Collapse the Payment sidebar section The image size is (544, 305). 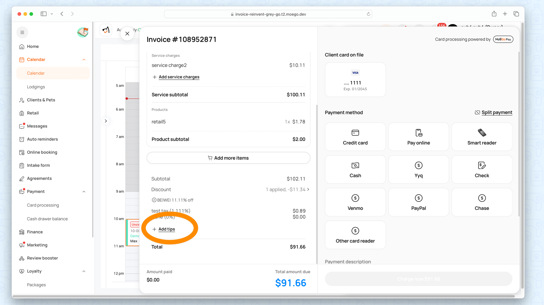84,192
